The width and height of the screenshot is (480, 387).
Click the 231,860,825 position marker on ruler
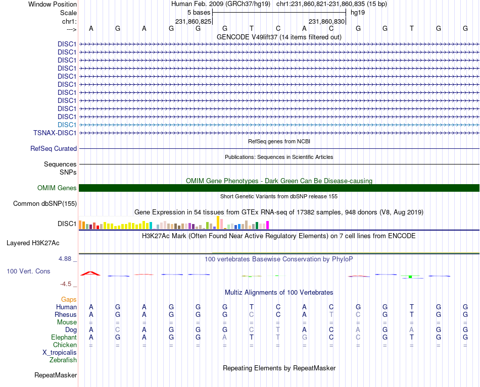click(x=193, y=21)
